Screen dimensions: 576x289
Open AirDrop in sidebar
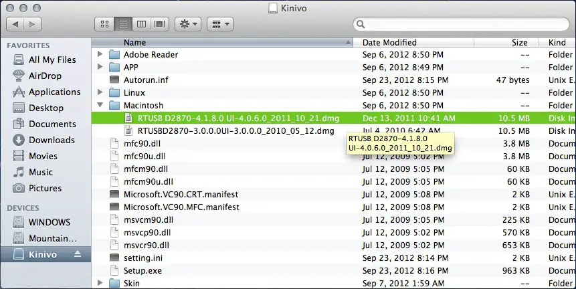pos(37,76)
